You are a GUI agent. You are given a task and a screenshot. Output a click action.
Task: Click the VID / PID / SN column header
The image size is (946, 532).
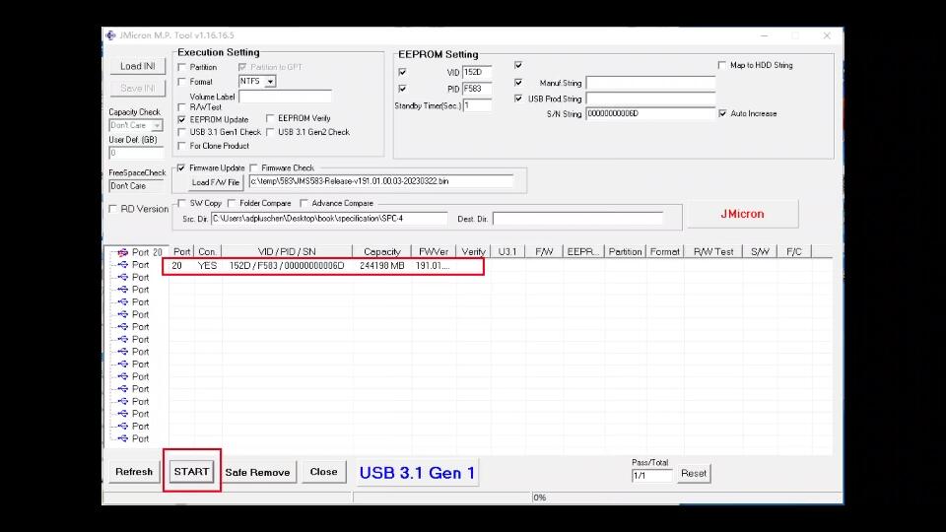click(x=287, y=251)
